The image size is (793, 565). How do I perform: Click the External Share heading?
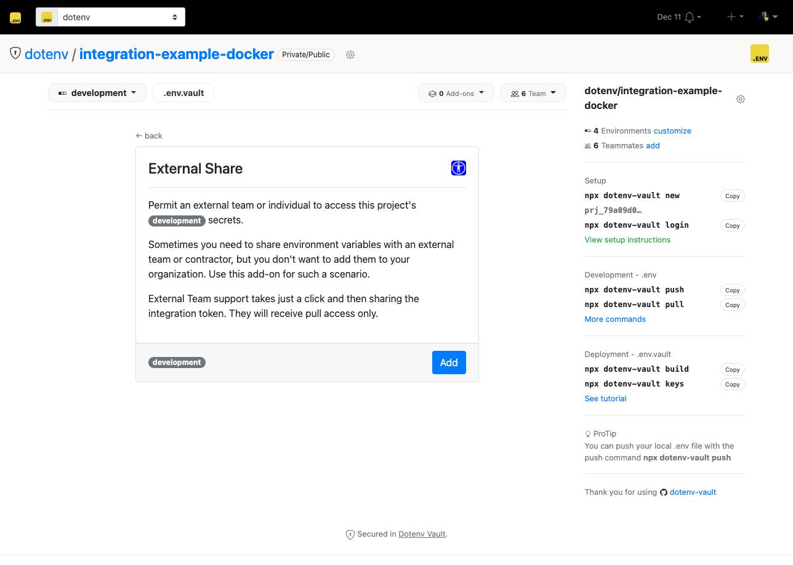pos(196,169)
